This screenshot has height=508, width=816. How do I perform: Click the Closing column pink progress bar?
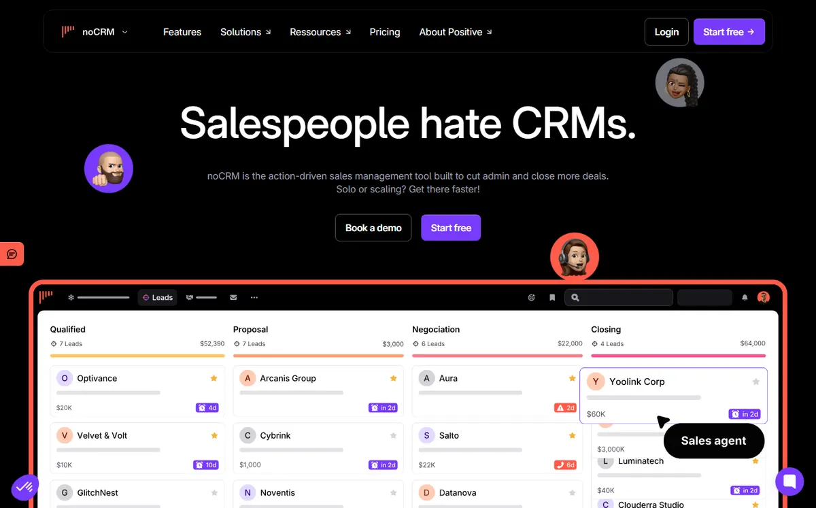click(x=678, y=355)
